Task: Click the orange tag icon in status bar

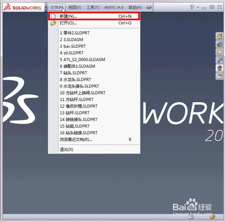Action: pos(212,217)
